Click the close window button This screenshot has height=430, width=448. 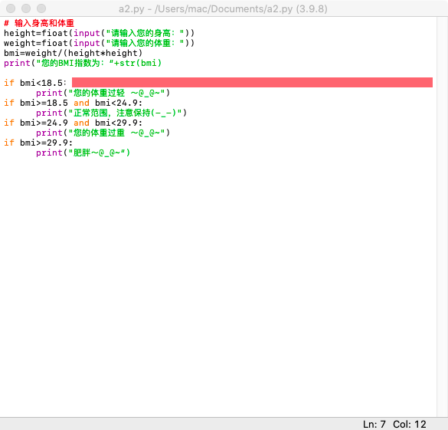pos(11,8)
